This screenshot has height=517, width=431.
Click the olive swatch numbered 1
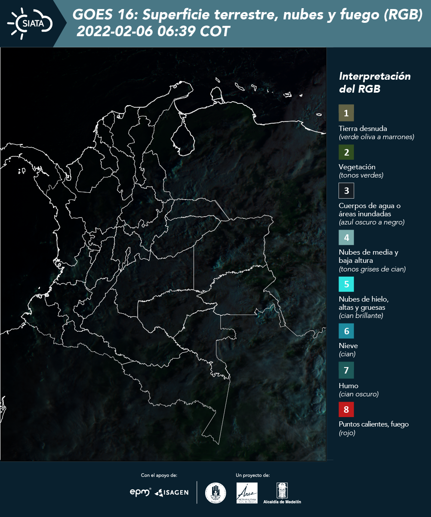pyautogui.click(x=346, y=113)
